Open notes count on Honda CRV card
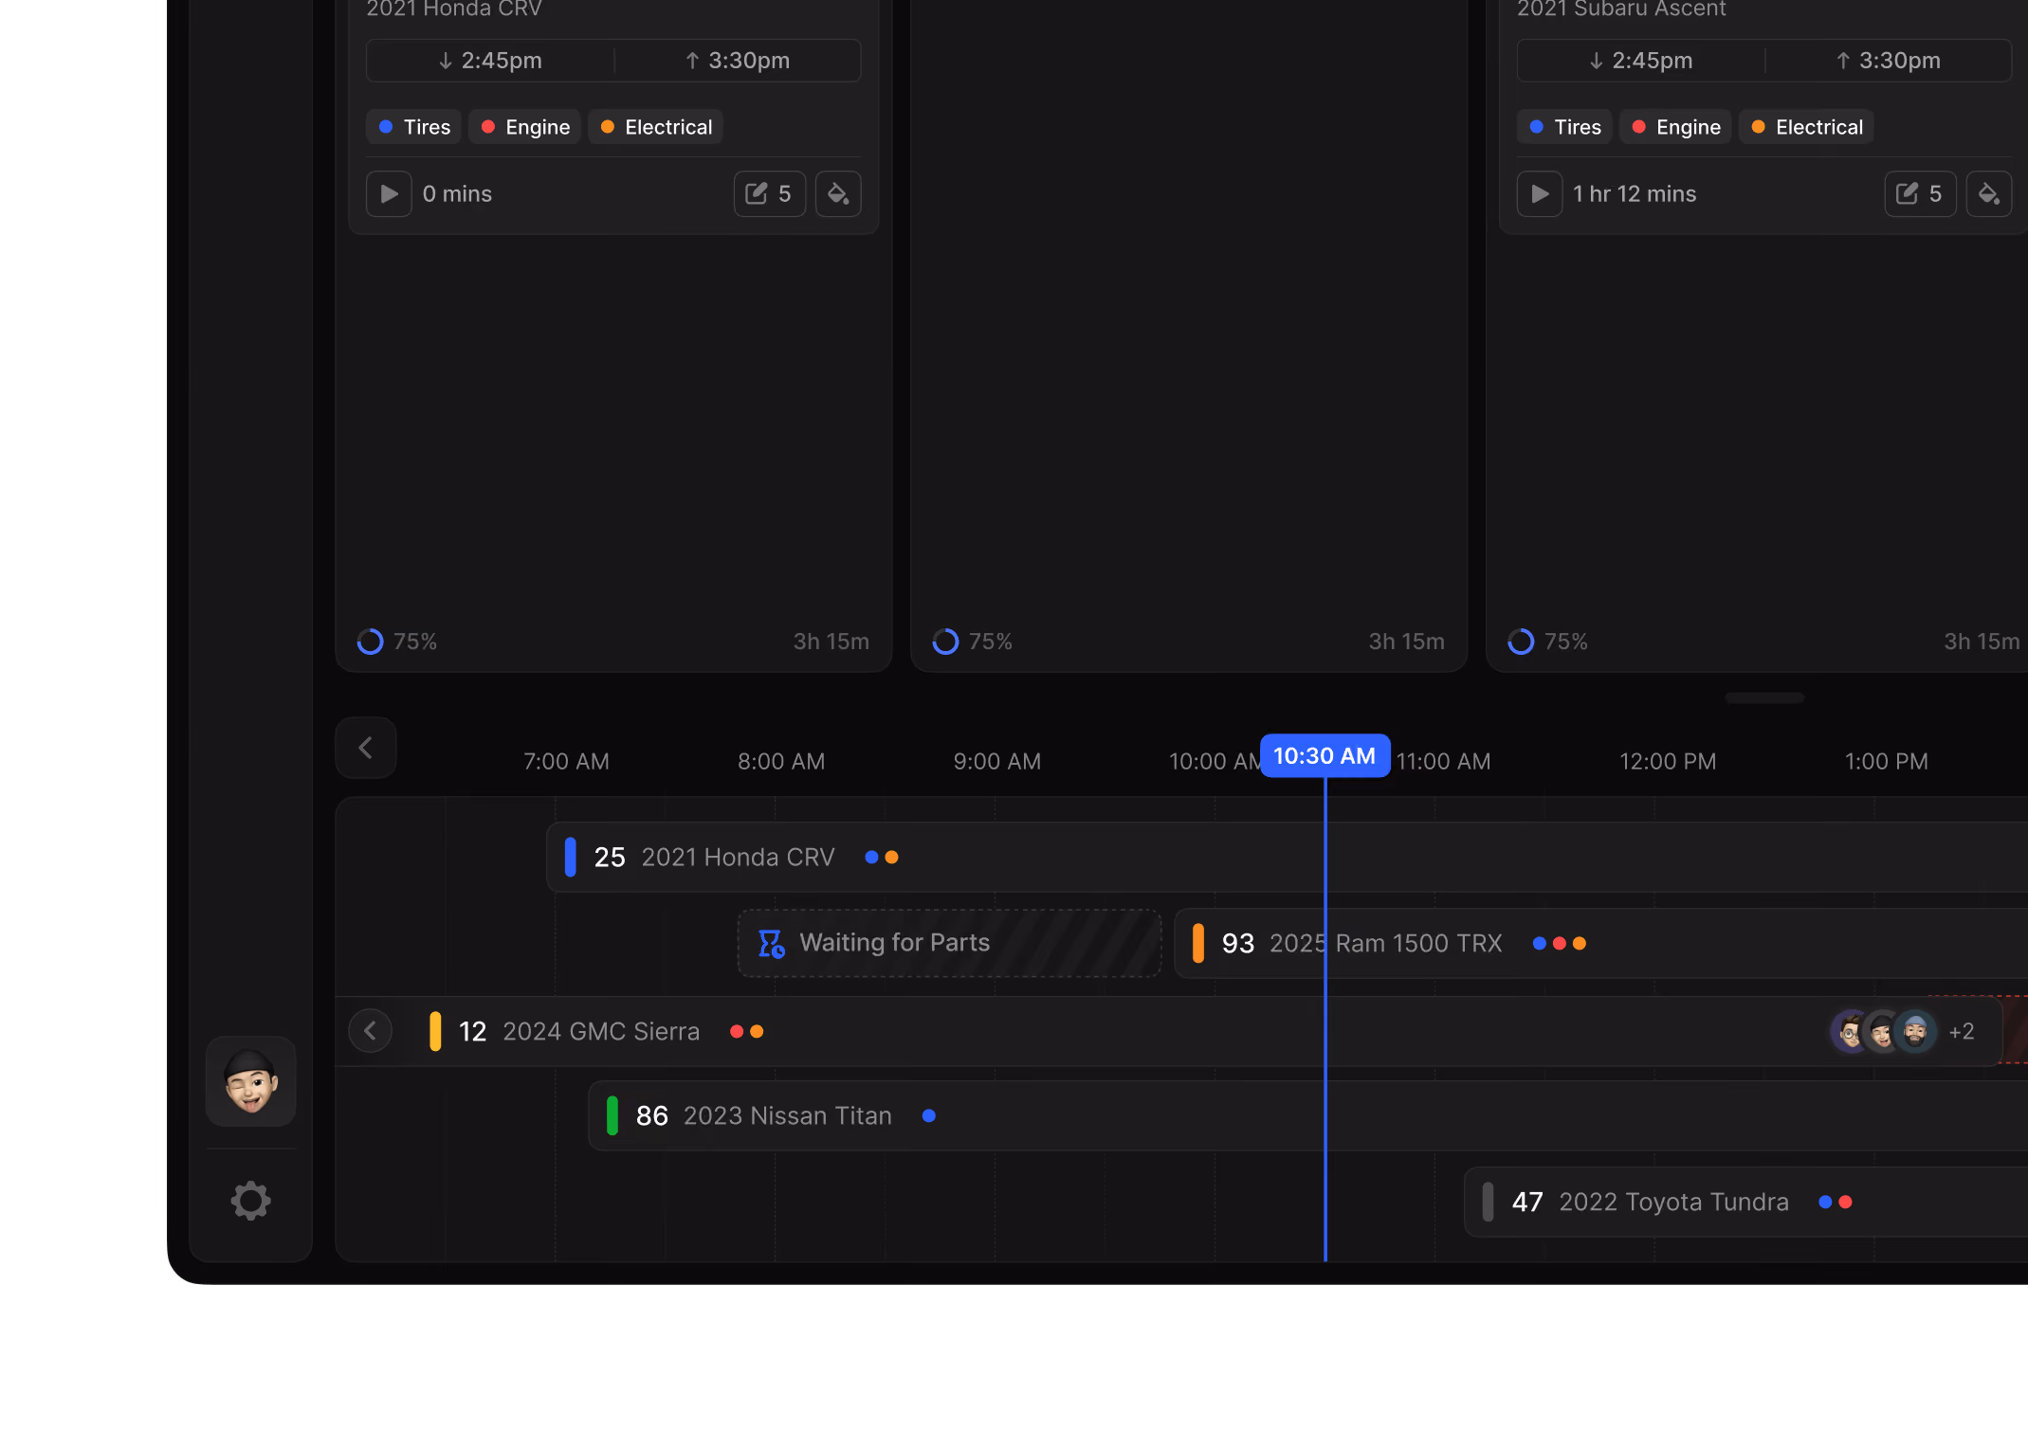The image size is (2028, 1448). (x=769, y=194)
